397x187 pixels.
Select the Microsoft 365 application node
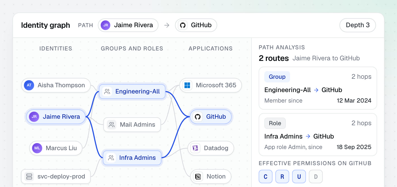coord(211,85)
